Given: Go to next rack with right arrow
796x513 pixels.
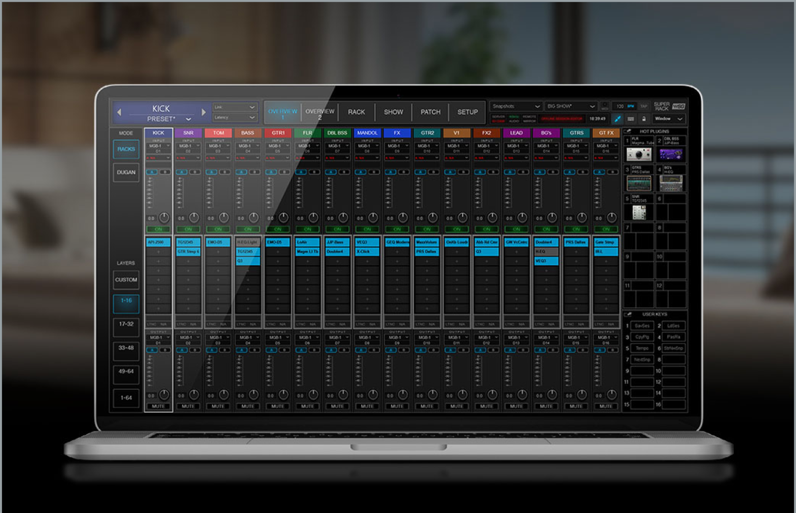Looking at the screenshot, I should (203, 112).
